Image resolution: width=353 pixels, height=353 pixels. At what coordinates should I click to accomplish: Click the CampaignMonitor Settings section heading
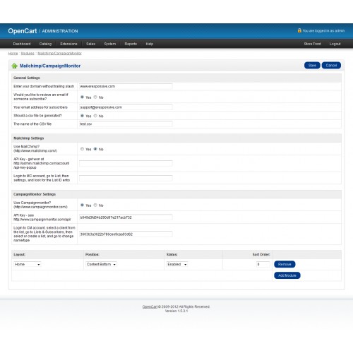click(35, 194)
